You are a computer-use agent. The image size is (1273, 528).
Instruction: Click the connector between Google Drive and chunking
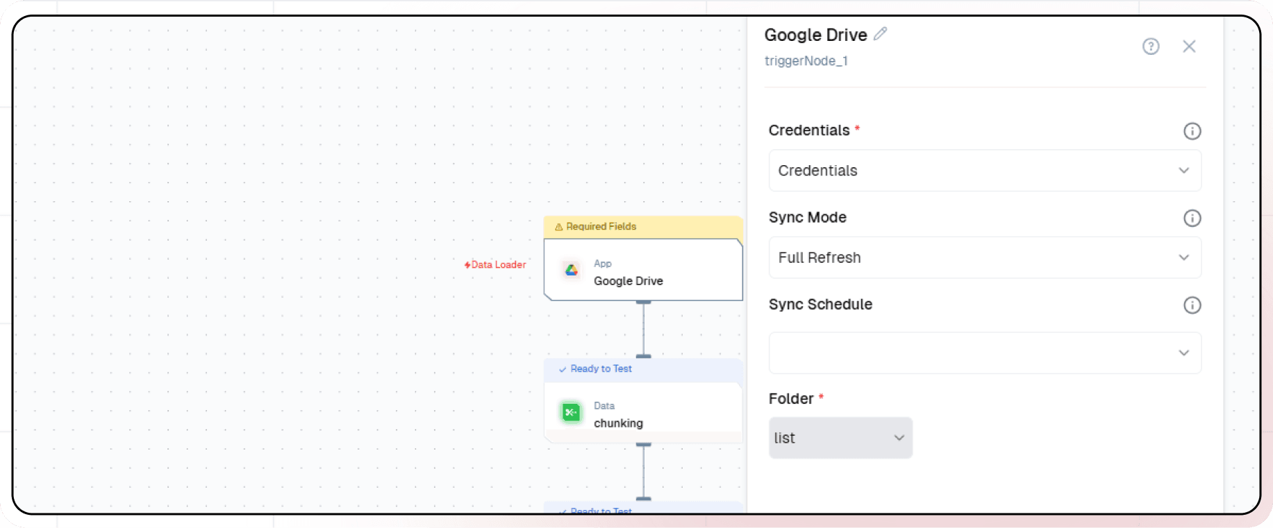coord(644,330)
